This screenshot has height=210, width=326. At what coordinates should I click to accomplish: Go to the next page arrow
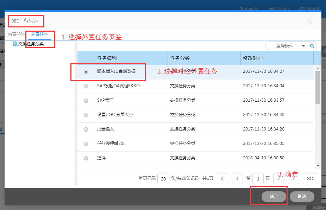click(279, 179)
